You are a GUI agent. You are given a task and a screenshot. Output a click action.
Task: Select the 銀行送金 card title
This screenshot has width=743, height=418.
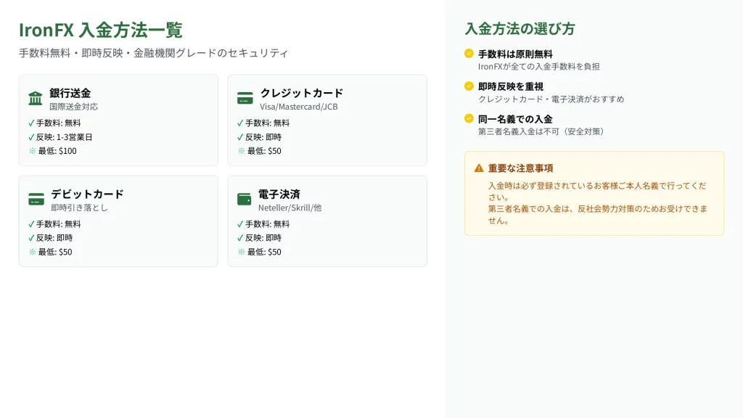[70, 93]
